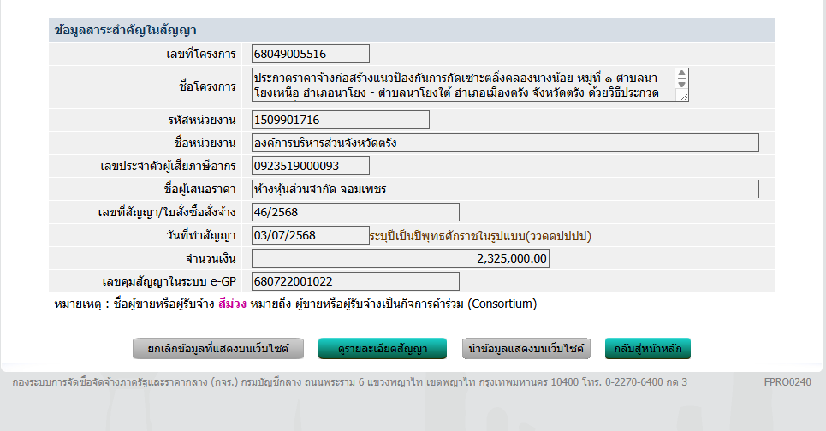
Task: Open contract details with ดูรายละเอียดสัญญา button
Action: click(x=383, y=348)
